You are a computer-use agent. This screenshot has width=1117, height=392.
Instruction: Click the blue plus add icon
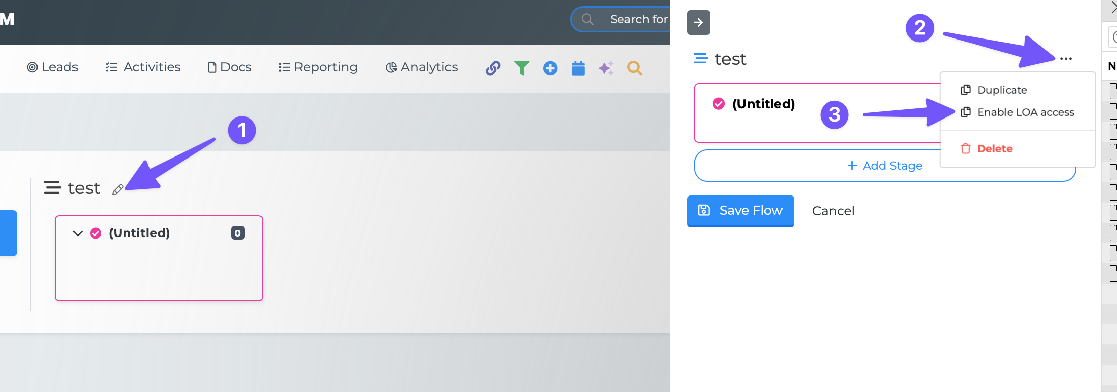tap(550, 68)
